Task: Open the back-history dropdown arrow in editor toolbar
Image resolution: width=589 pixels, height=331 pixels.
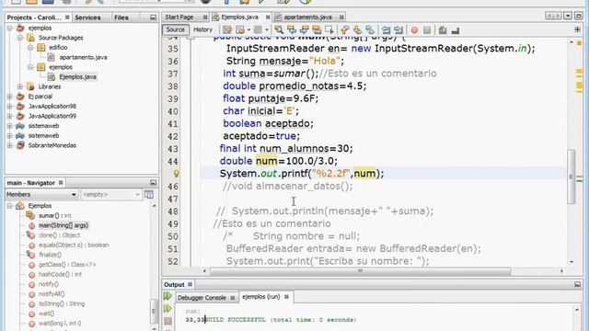Action: (248, 29)
